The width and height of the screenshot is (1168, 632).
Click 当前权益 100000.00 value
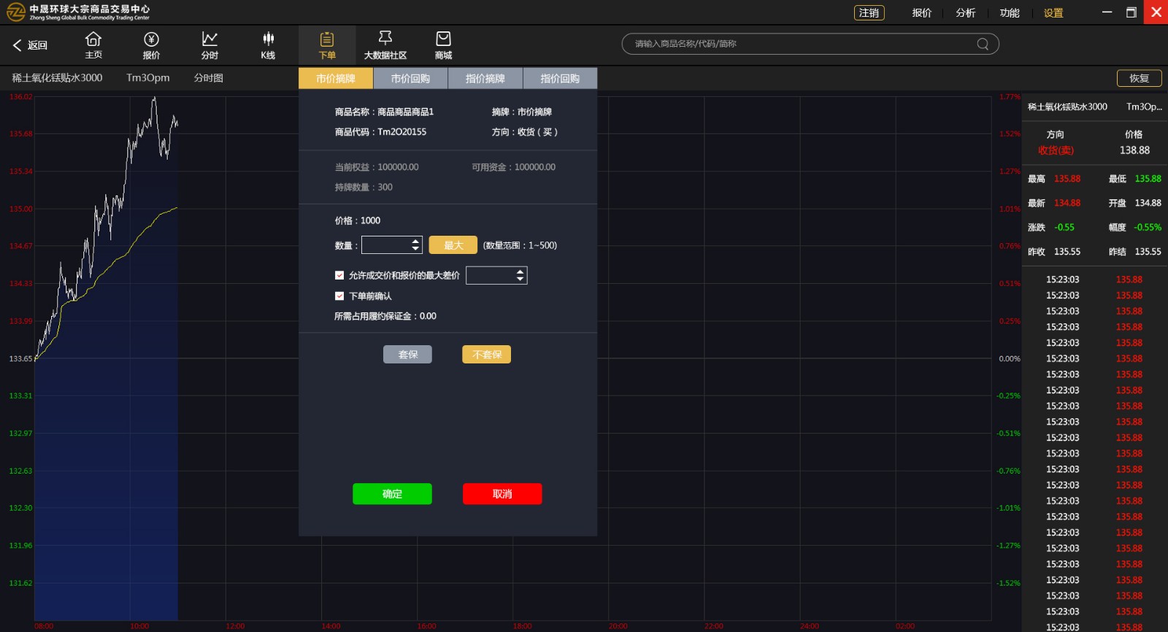pyautogui.click(x=398, y=167)
